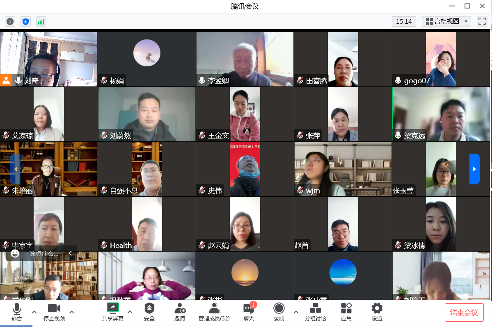Click 结束会议 to end the meeting
This screenshot has height=327, width=492.
click(464, 312)
